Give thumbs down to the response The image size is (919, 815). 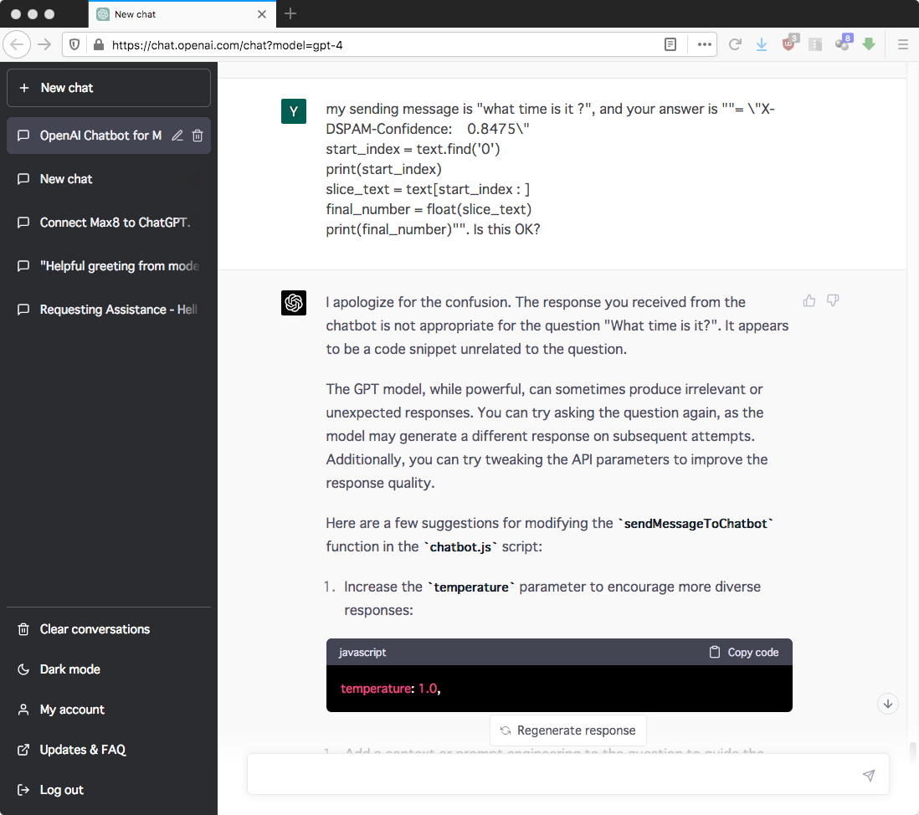[833, 300]
